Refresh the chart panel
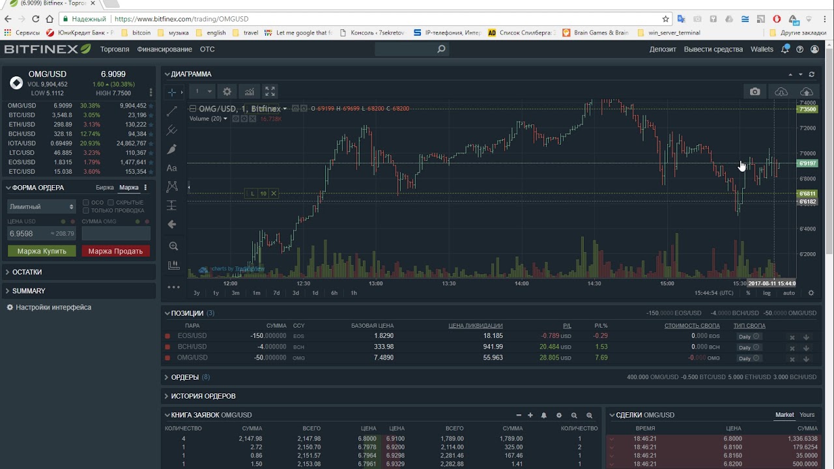 pyautogui.click(x=812, y=74)
